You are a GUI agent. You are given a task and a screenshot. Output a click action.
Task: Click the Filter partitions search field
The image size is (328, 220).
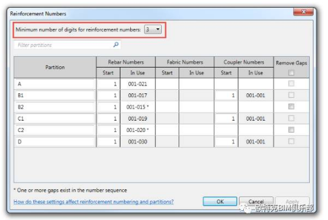pos(67,45)
